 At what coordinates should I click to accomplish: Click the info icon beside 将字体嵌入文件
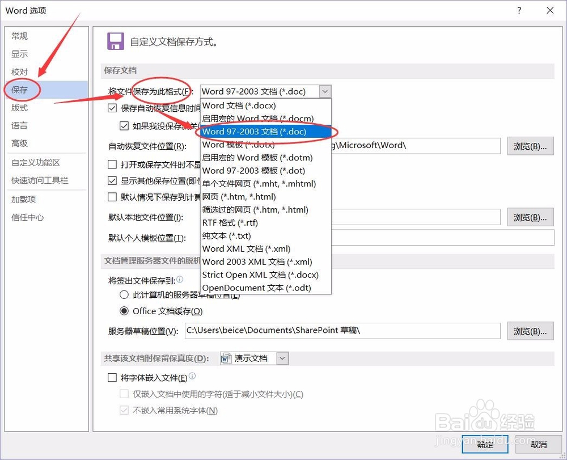(192, 377)
